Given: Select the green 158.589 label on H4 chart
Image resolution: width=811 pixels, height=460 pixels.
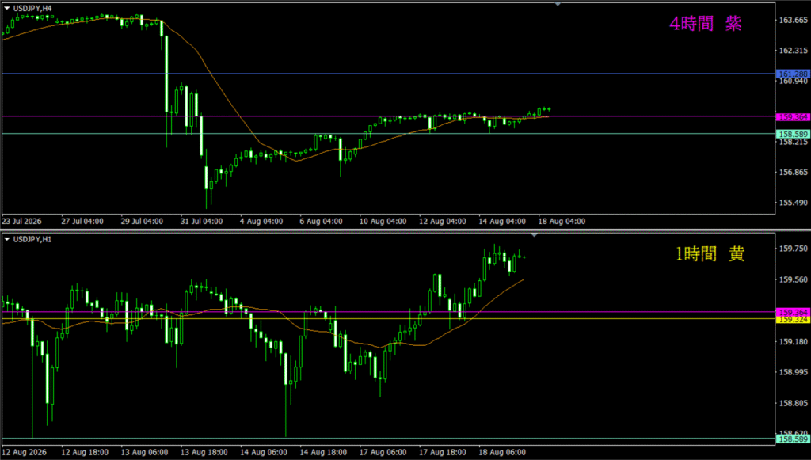Looking at the screenshot, I should (x=793, y=134).
